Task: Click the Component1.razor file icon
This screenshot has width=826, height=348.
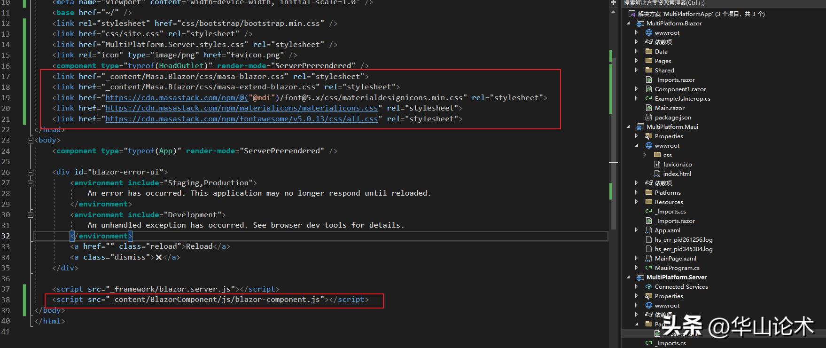Action: (649, 89)
